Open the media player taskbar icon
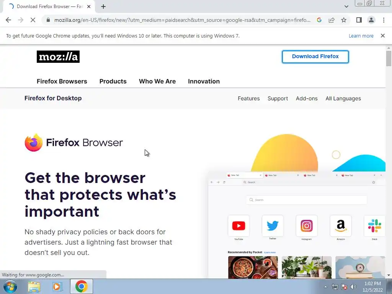Image resolution: width=392 pixels, height=294 pixels. tap(57, 287)
